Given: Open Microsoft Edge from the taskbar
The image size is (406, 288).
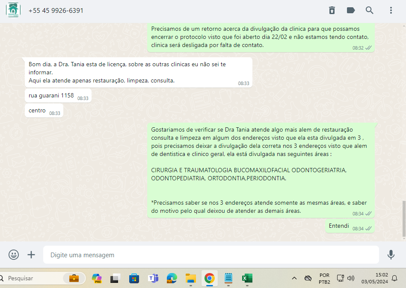Looking at the screenshot, I should click(x=172, y=278).
